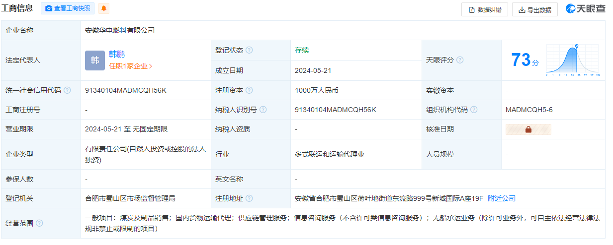The image size is (613, 245).
Task: Open the 附近公司 nearby companies link
Action: (x=501, y=198)
